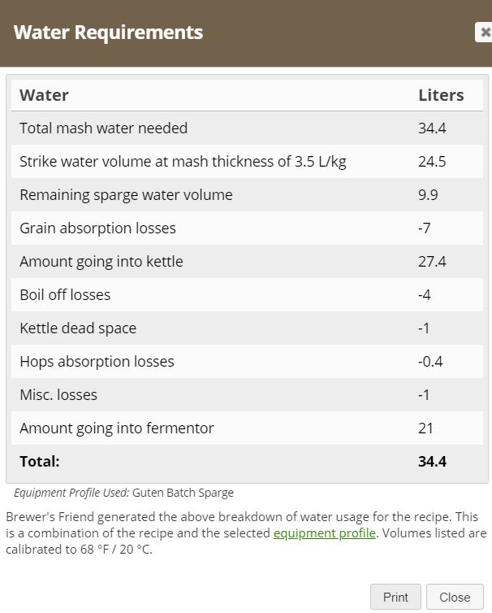Select Amount going into fermentor row
Screen dimensions: 492x613
(247, 428)
